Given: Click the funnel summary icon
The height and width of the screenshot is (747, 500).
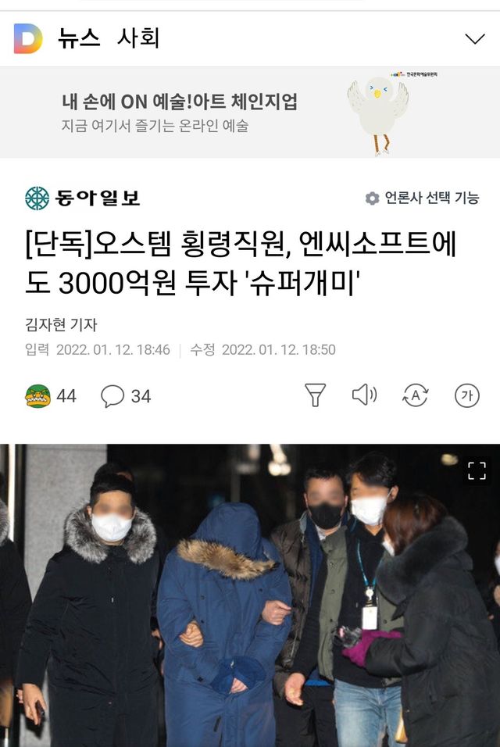Looking at the screenshot, I should pyautogui.click(x=315, y=395).
